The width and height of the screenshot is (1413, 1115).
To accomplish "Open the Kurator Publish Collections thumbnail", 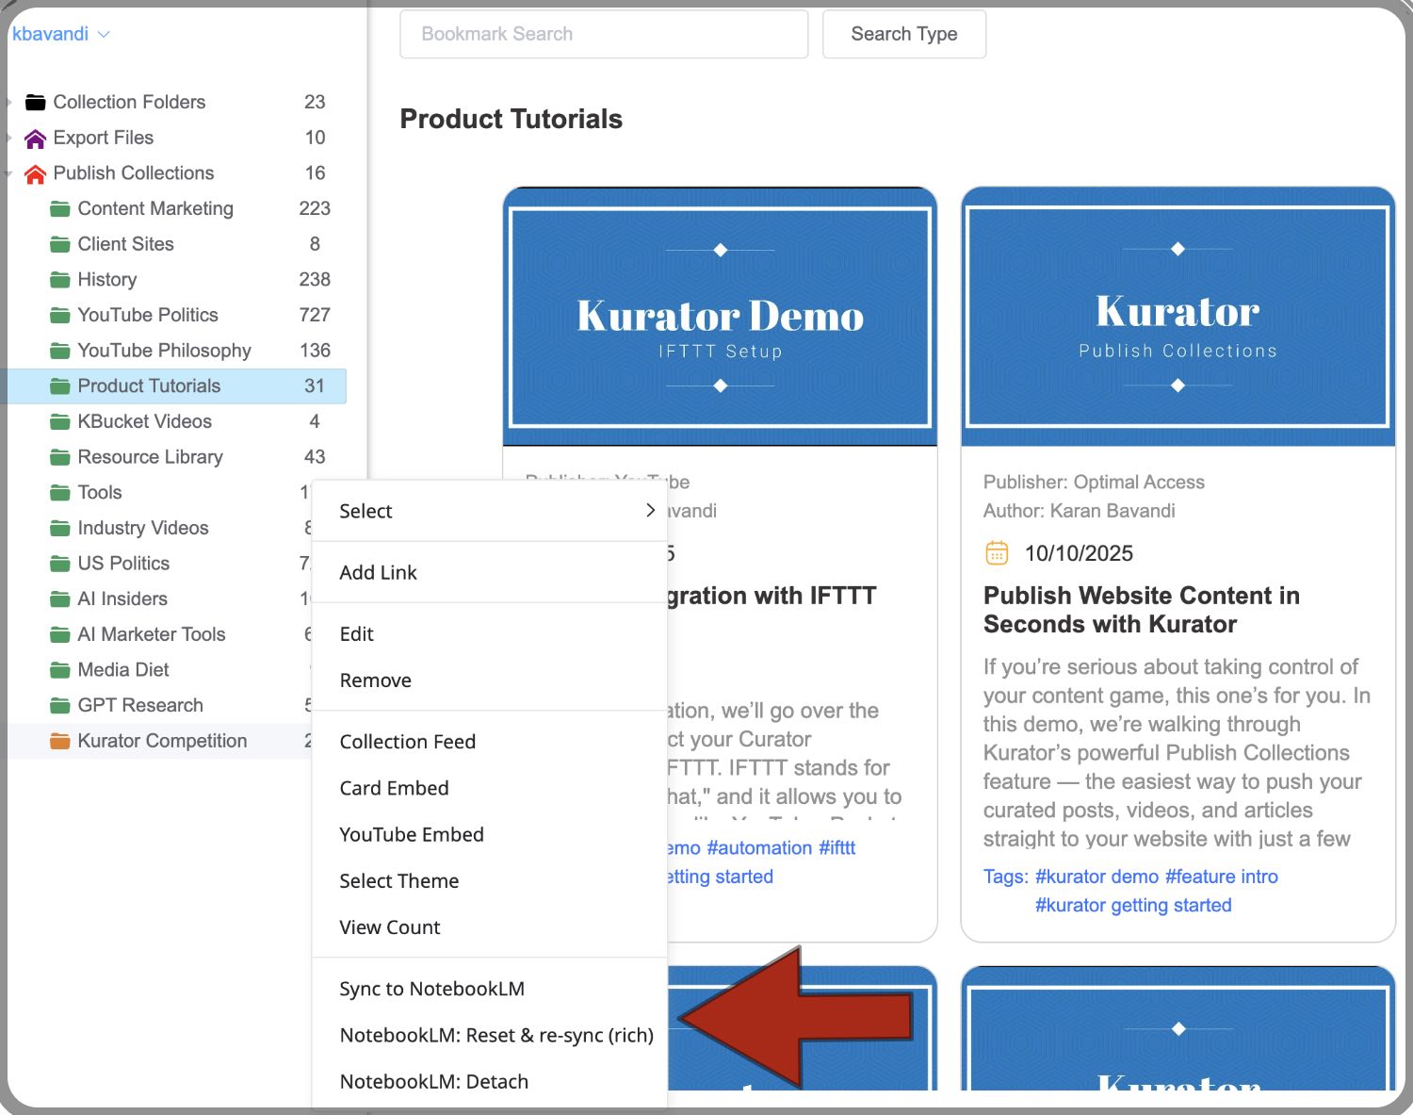I will coord(1177,317).
